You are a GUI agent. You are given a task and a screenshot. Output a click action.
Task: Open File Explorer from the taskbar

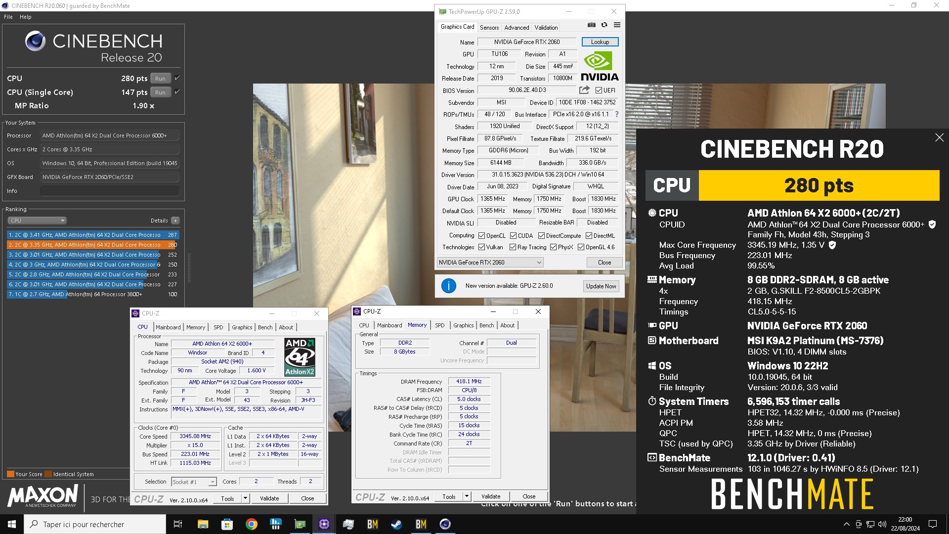click(203, 524)
